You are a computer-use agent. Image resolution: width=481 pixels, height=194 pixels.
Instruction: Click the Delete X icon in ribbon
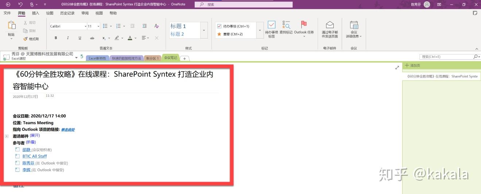click(156, 38)
